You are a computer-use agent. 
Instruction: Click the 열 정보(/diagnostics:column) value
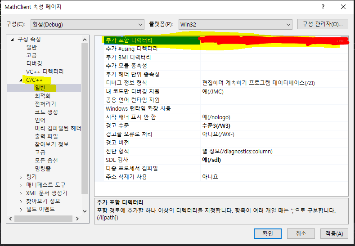click(237, 151)
